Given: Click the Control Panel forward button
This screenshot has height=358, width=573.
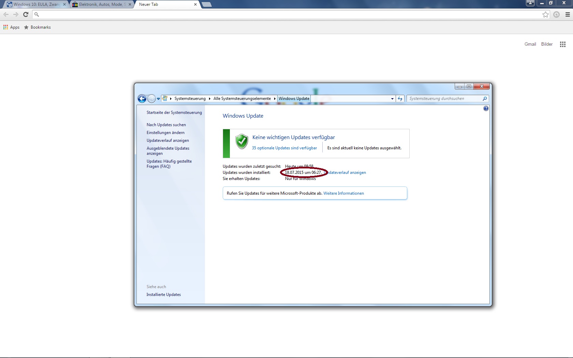Looking at the screenshot, I should pyautogui.click(x=151, y=99).
